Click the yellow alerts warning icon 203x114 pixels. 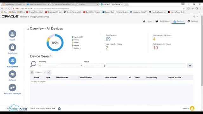coord(192,108)
